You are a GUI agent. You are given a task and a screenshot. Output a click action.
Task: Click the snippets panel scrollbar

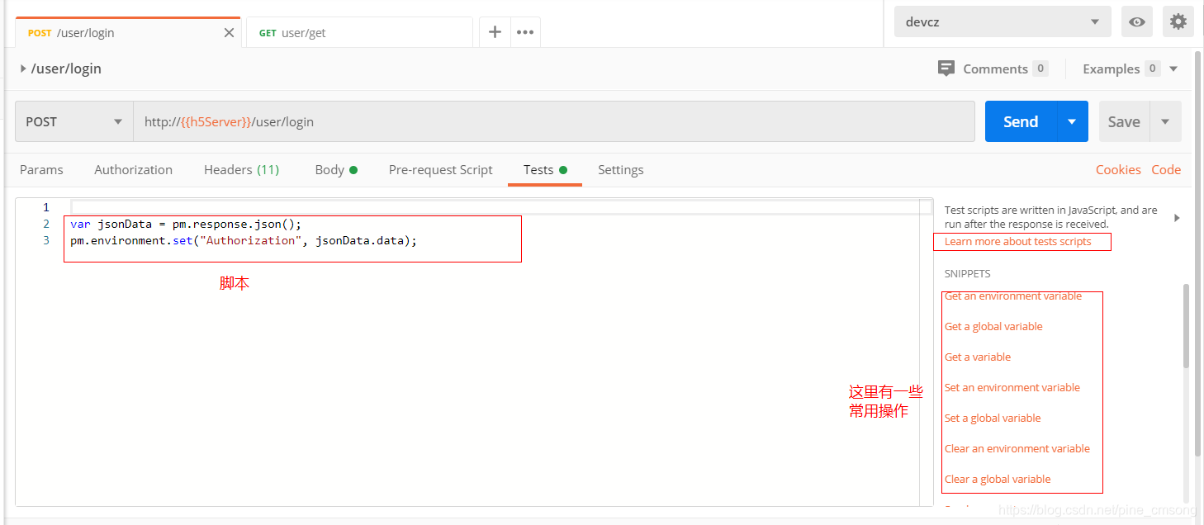point(1187,325)
